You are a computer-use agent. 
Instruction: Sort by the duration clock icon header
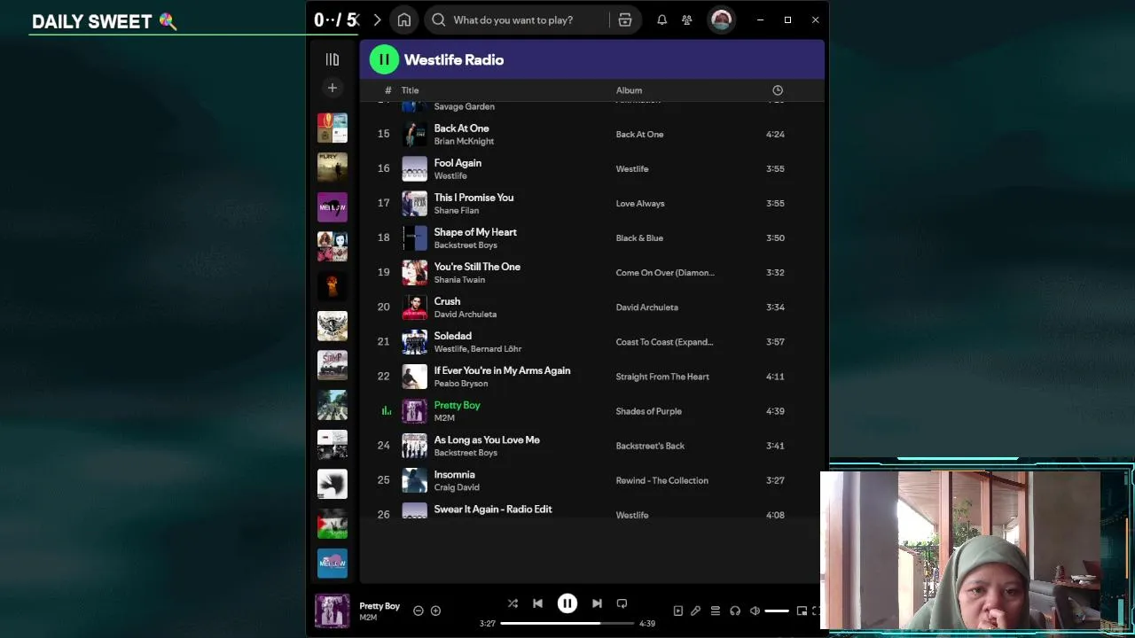tap(778, 90)
